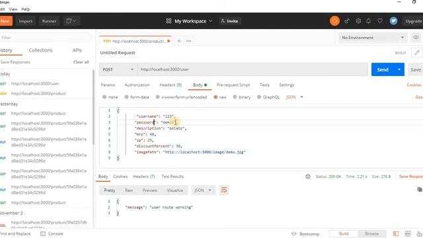
Task: Open the response Headers (7) tab
Action: pyautogui.click(x=144, y=177)
